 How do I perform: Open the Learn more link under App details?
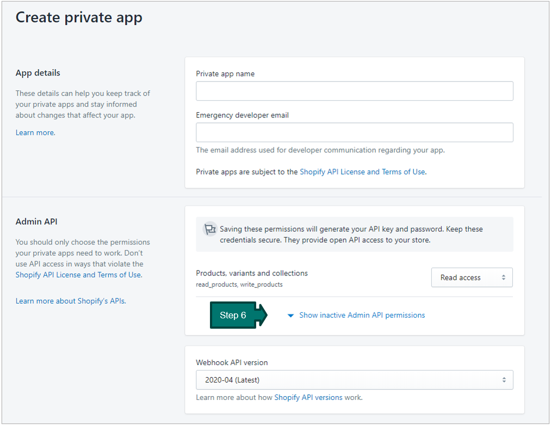pos(35,133)
